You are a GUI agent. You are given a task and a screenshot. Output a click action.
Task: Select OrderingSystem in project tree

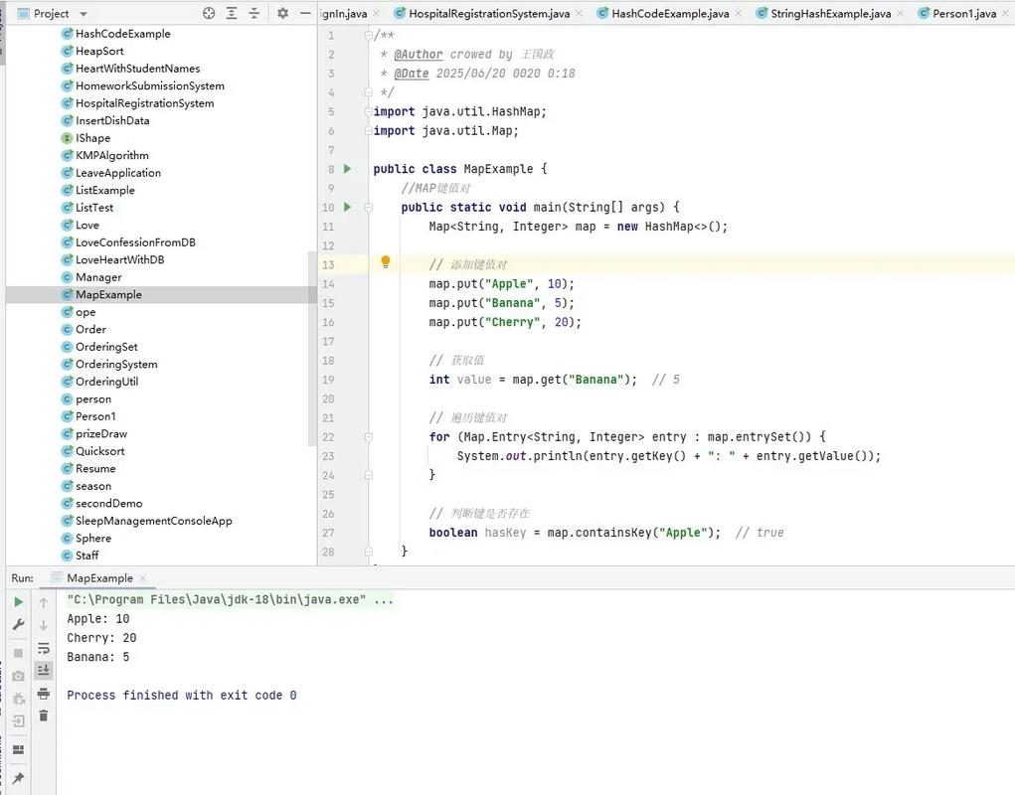[x=116, y=365]
